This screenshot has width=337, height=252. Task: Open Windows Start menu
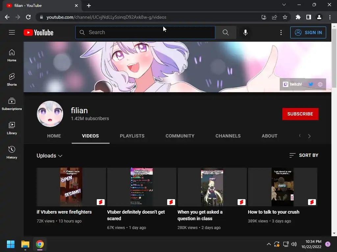(11, 244)
